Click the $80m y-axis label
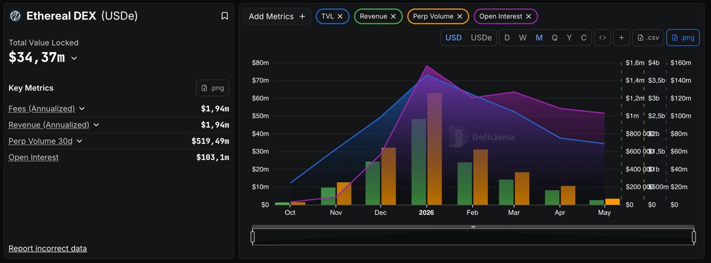 pyautogui.click(x=261, y=63)
